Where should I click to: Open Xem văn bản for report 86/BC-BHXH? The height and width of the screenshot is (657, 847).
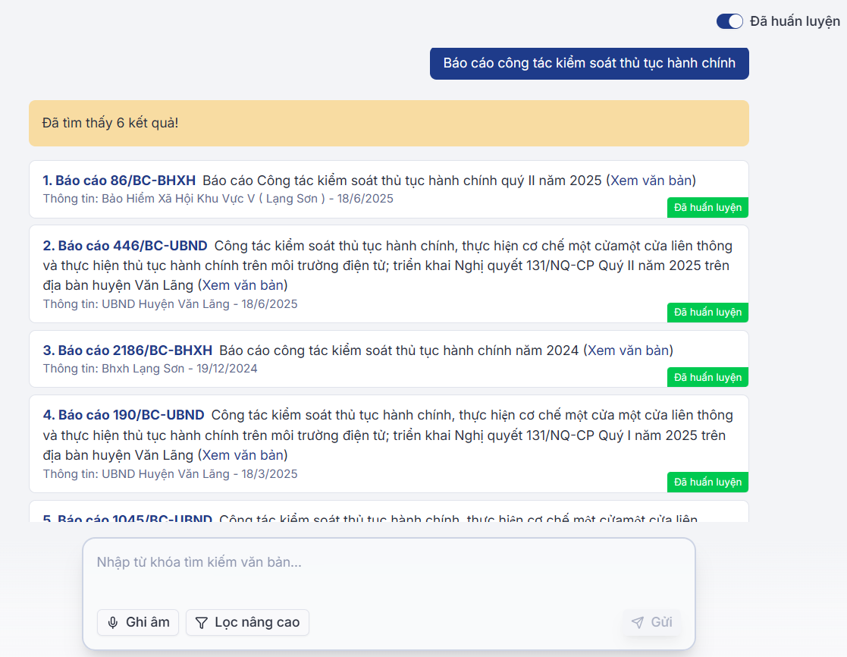pos(651,181)
